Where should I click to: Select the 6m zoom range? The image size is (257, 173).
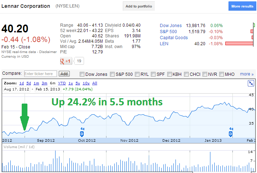point(53,83)
